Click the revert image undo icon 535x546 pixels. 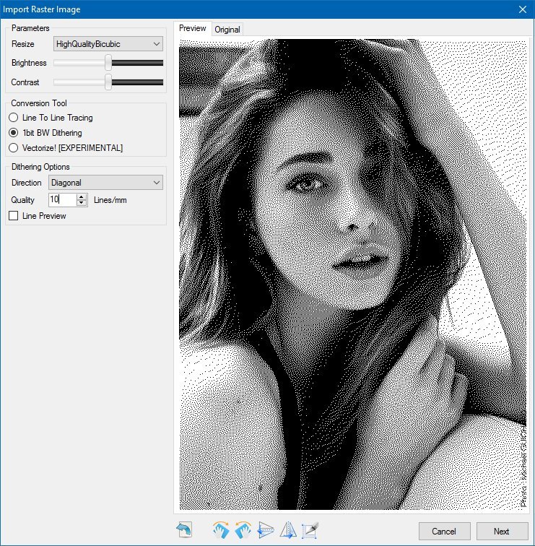pyautogui.click(x=184, y=530)
